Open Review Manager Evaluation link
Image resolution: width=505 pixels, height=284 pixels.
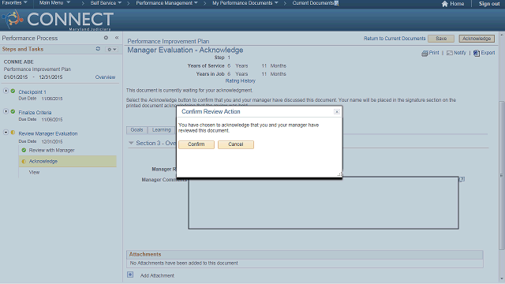pos(48,133)
